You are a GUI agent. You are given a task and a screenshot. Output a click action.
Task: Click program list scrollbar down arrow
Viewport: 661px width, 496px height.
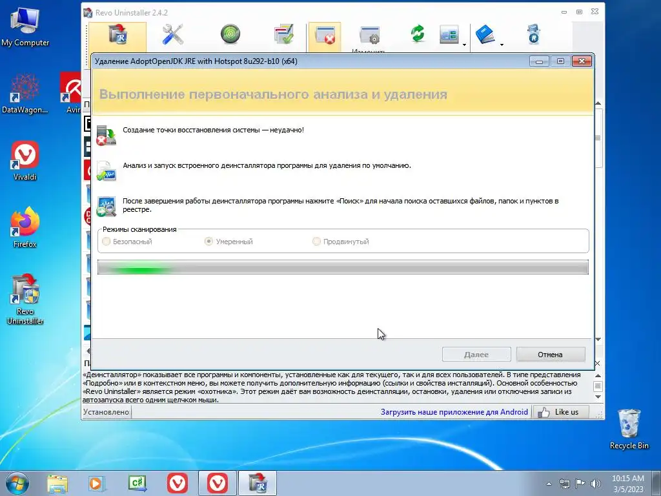[x=598, y=340]
